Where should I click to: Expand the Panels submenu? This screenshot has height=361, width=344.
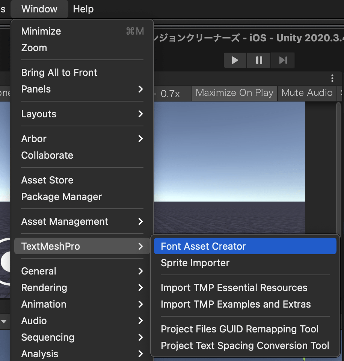tap(82, 89)
